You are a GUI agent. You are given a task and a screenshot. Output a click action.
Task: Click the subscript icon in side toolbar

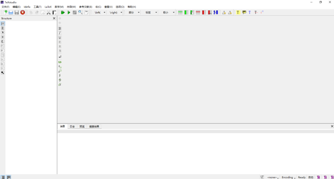coord(60,67)
